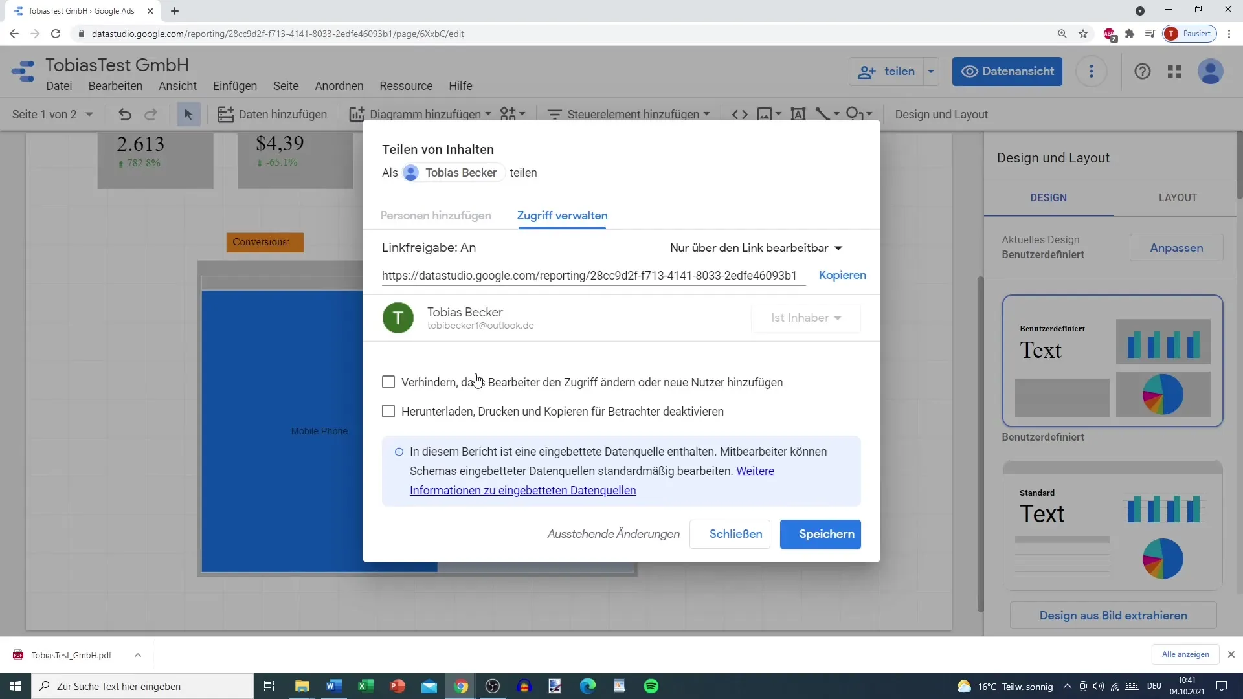Check 'Herunterladen, Drucken und Kopieren' deaktivieren

pyautogui.click(x=388, y=412)
